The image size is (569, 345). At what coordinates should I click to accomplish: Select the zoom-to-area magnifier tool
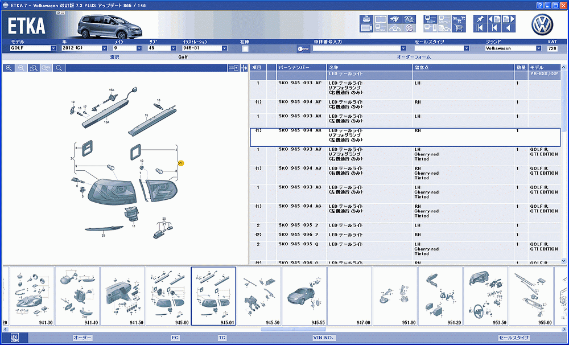(34, 68)
